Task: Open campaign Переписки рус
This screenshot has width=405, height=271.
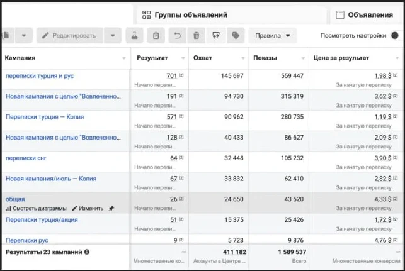Action: (x=27, y=240)
